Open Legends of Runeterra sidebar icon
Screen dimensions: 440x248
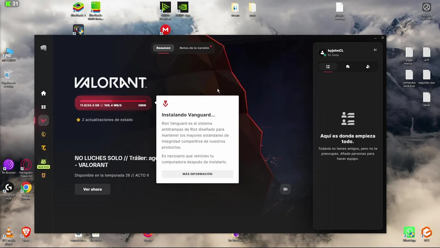pyautogui.click(x=44, y=176)
